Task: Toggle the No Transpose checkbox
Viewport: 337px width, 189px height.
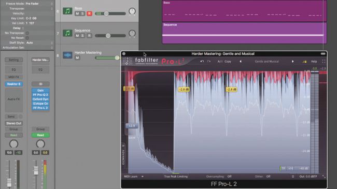Action: click(x=27, y=33)
